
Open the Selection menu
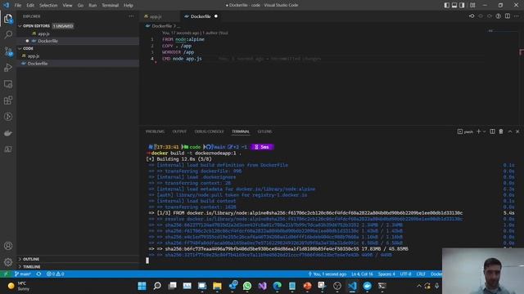pos(48,6)
